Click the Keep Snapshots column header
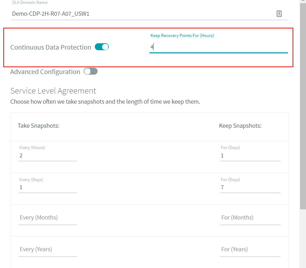 pyautogui.click(x=240, y=126)
